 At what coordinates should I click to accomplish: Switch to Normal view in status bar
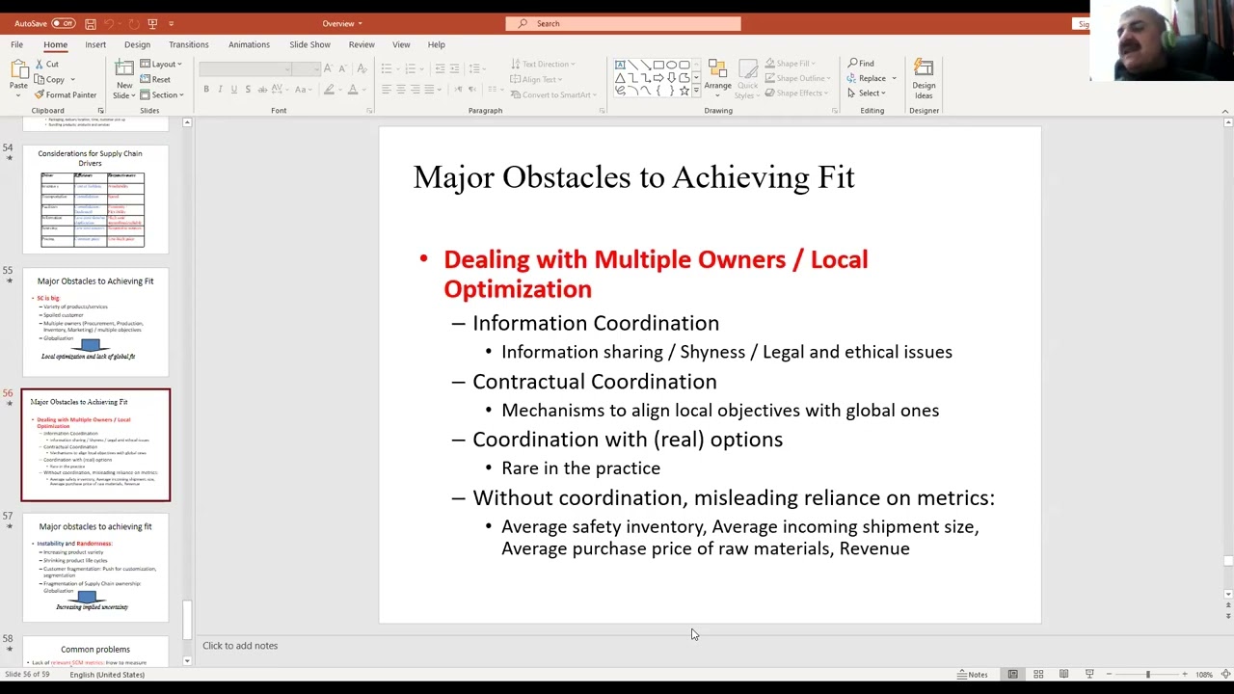click(1012, 674)
